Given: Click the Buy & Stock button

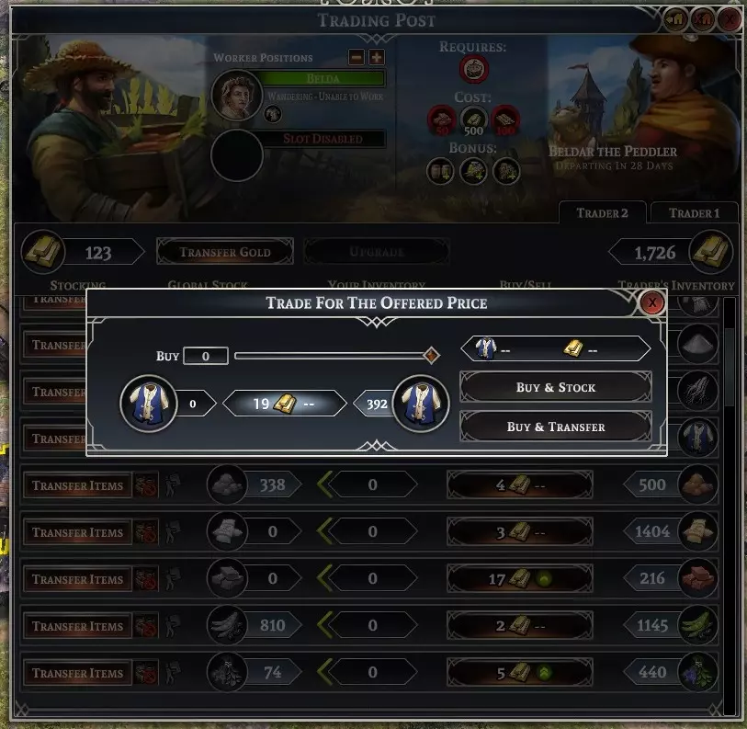Looking at the screenshot, I should (556, 387).
